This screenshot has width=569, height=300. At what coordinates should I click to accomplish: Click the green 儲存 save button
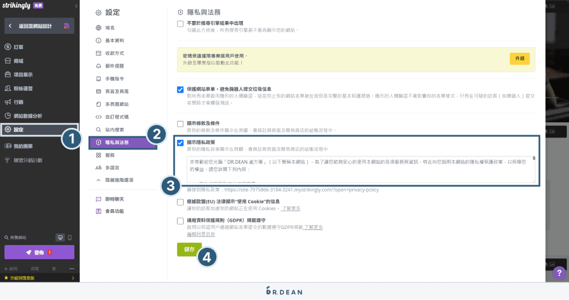pyautogui.click(x=189, y=249)
